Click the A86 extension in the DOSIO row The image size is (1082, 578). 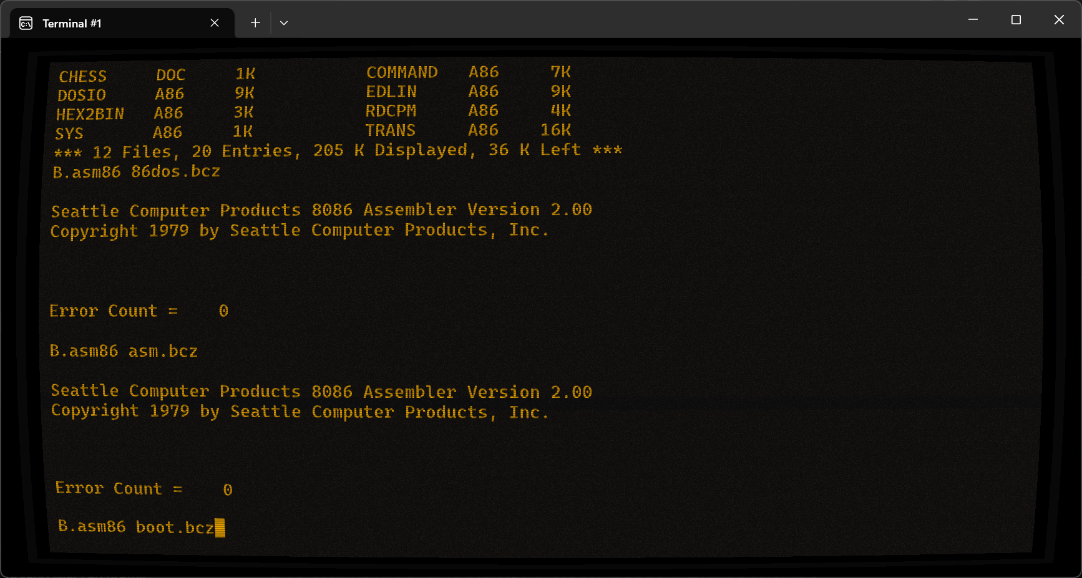click(x=170, y=94)
